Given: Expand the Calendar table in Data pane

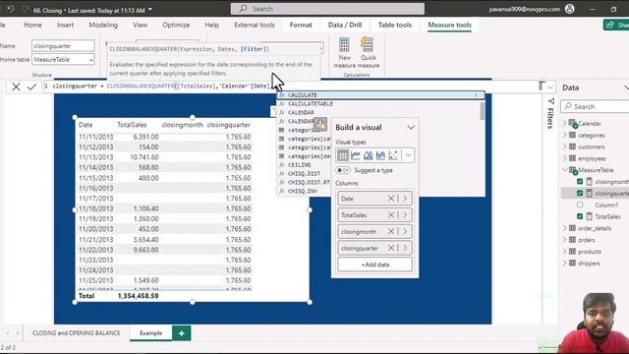Looking at the screenshot, I should (565, 123).
